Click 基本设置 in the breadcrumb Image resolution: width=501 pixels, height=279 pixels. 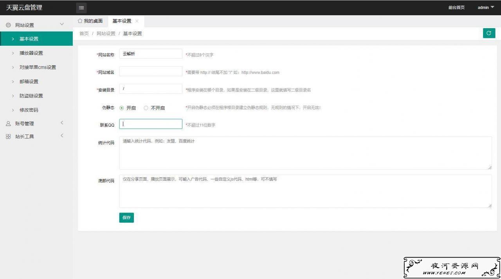point(133,34)
